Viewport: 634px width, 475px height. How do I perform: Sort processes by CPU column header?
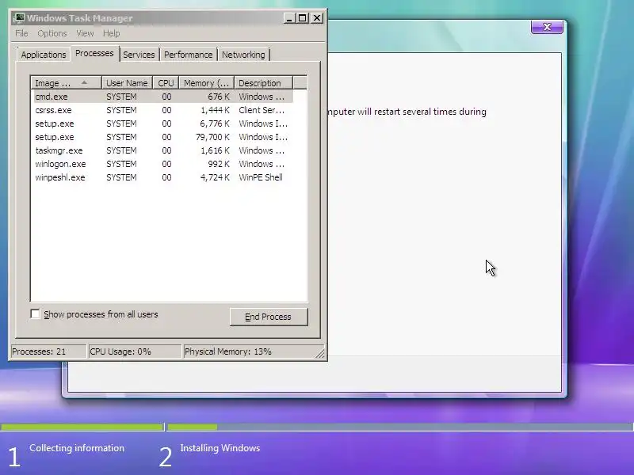(166, 83)
